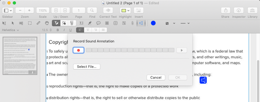Viewport: 260px width, 102px height.
Task: Open the line style dropdown
Action: point(185,23)
